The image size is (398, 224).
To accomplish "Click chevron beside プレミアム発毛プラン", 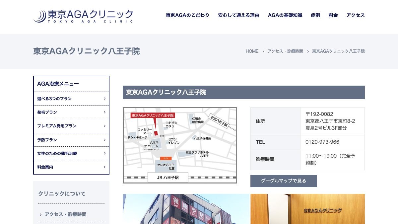I will pos(104,126).
